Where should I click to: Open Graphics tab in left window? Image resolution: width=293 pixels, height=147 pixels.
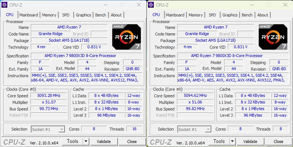click(84, 15)
